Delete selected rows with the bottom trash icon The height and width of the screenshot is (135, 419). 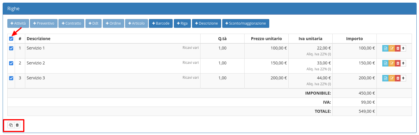click(x=17, y=125)
